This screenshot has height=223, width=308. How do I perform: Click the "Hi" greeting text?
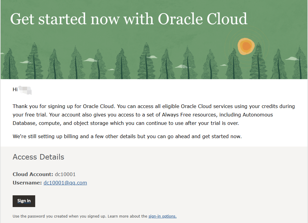click(15, 89)
